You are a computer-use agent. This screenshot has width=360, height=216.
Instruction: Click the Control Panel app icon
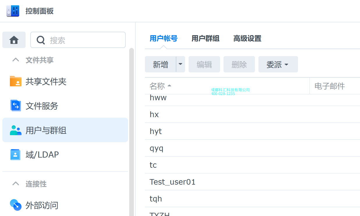(13, 11)
